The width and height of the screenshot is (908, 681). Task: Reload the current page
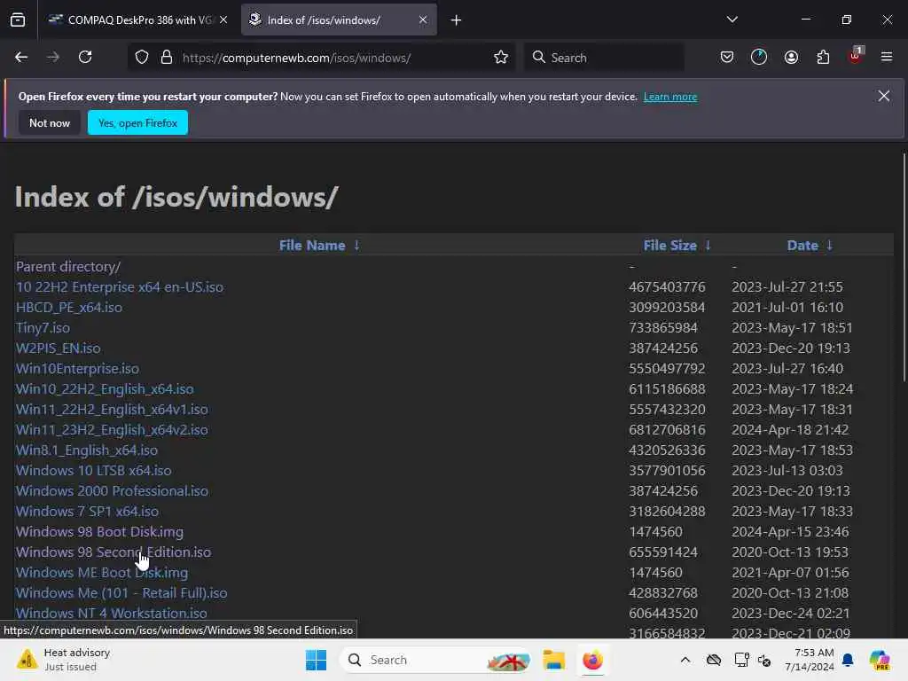(x=85, y=58)
